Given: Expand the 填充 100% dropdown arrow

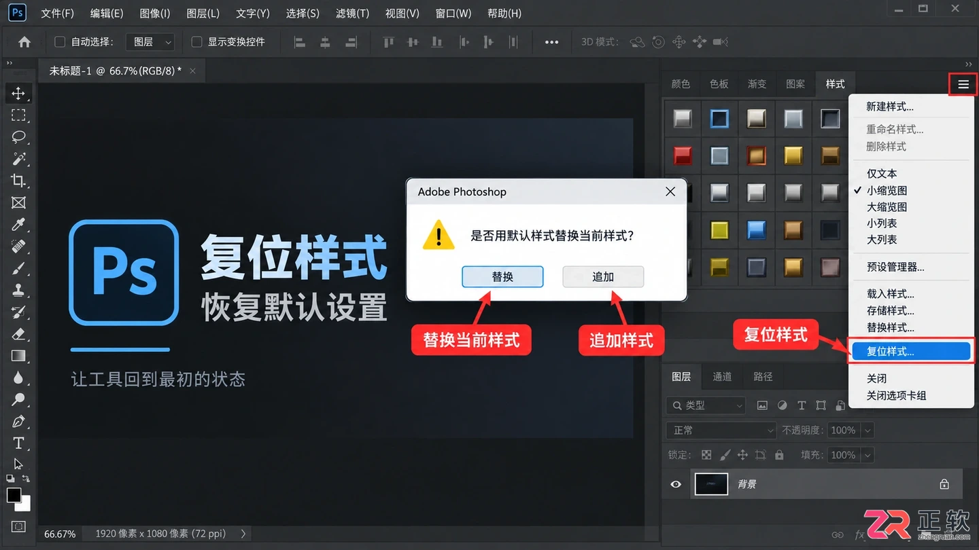Looking at the screenshot, I should [x=867, y=455].
